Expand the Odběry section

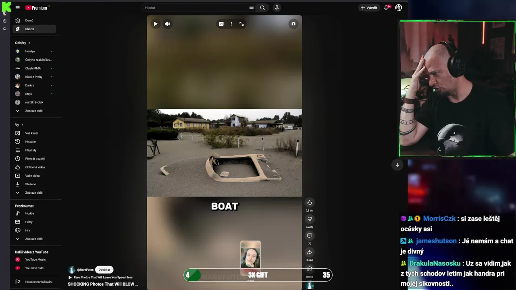click(23, 43)
